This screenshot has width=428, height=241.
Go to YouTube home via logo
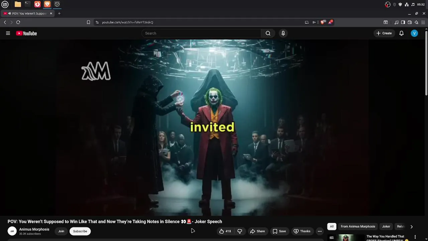[26, 33]
